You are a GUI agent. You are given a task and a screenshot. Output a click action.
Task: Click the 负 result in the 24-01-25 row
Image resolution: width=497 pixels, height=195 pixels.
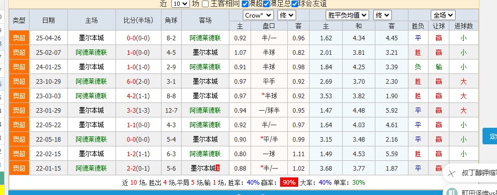[x=418, y=67]
